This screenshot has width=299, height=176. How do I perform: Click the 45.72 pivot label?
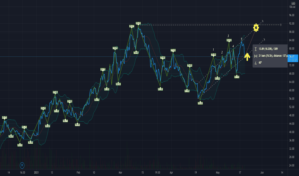point(4,117)
